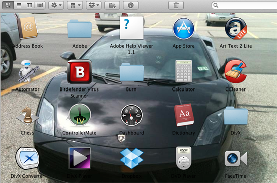The width and height of the screenshot is (277, 183).
Task: Open the Burn folder icon
Action: pyautogui.click(x=131, y=72)
